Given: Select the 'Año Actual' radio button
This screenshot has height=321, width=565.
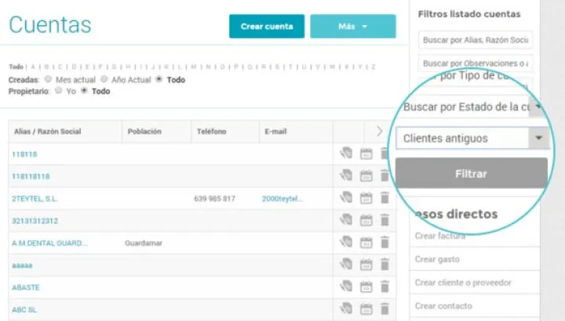Looking at the screenshot, I should click(104, 79).
